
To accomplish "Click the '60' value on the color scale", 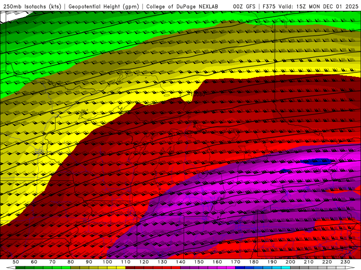I will click(x=34, y=262).
